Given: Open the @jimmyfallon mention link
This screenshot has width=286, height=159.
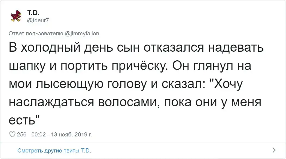Looking at the screenshot, I should pyautogui.click(x=82, y=33).
